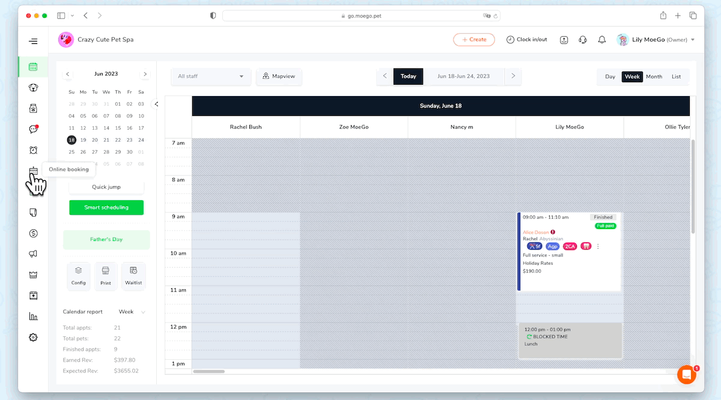This screenshot has width=721, height=400.
Task: Switch to Month view
Action: click(654, 76)
